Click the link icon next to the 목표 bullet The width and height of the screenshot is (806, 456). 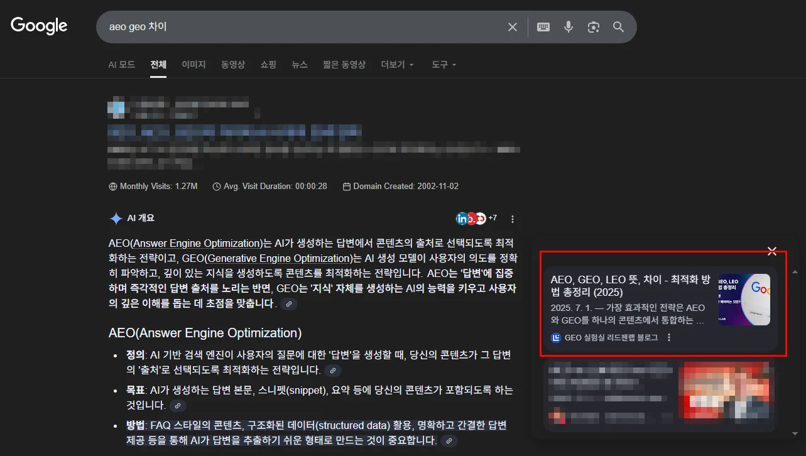click(x=178, y=406)
